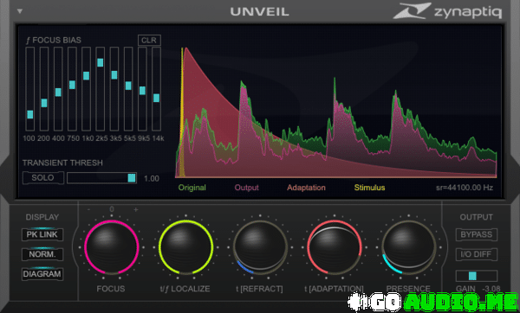This screenshot has width=520, height=313.
Task: Click the t [REFRACT] knob
Action: [260, 247]
